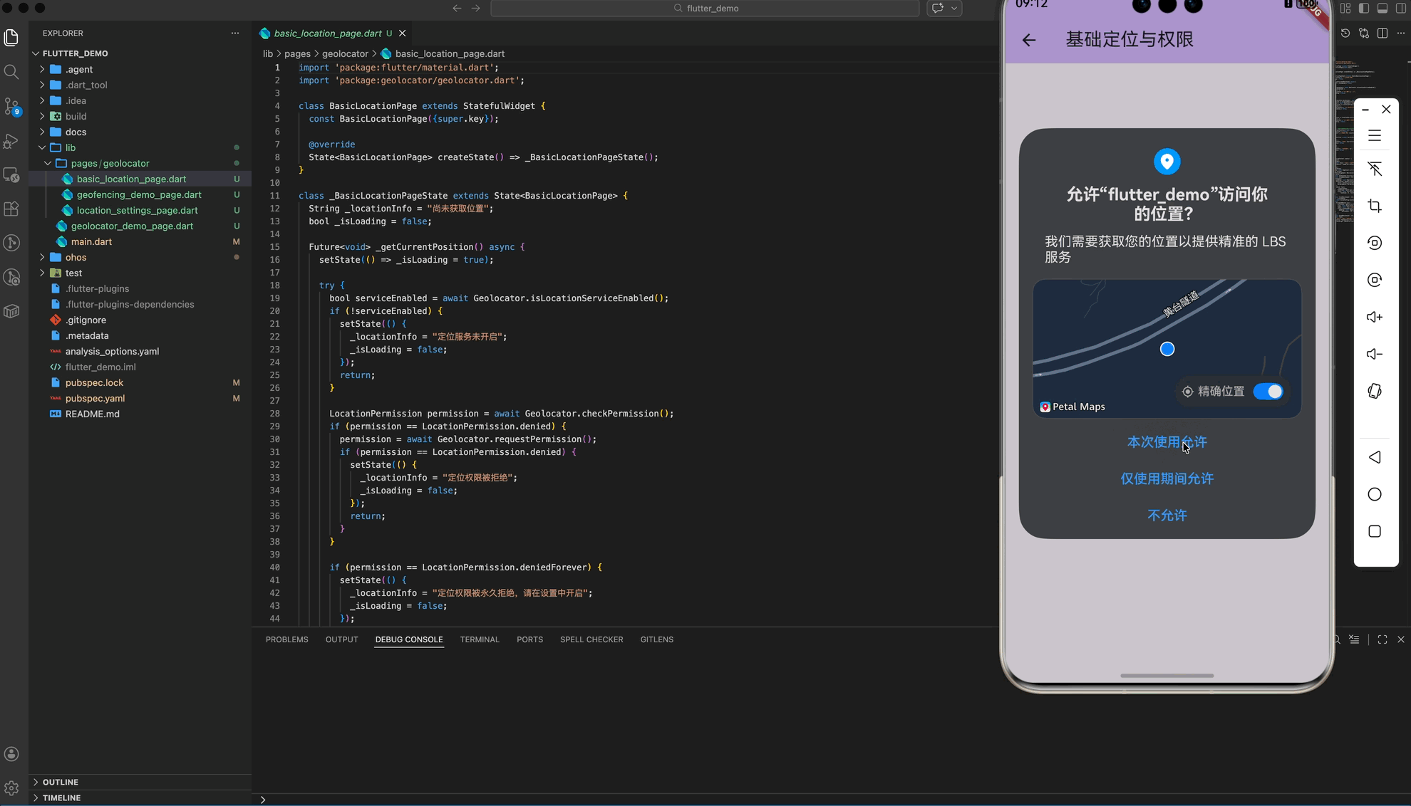Image resolution: width=1411 pixels, height=806 pixels.
Task: Tap the emulator Recents square button
Action: [1375, 531]
